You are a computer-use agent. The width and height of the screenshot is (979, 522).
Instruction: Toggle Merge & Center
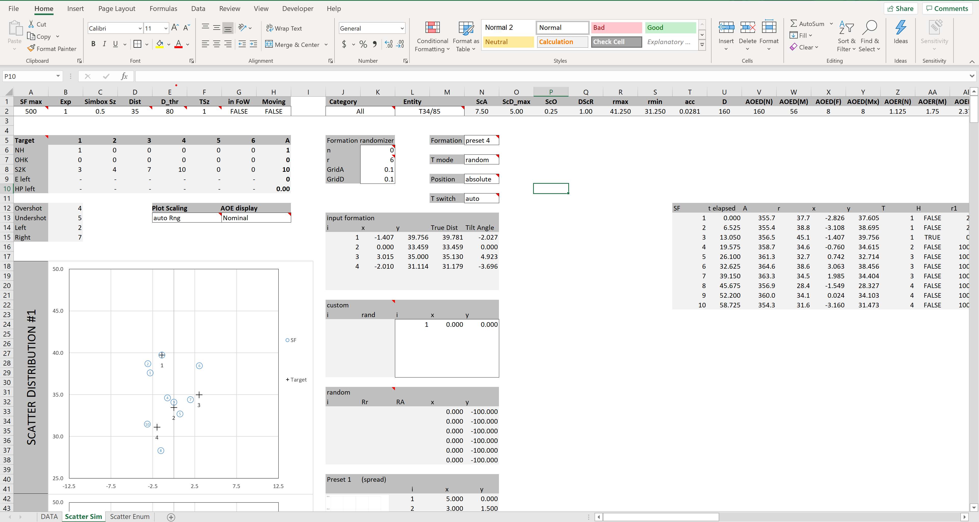(x=292, y=44)
